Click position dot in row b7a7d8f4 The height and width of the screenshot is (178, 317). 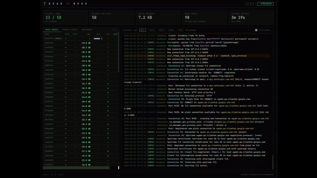pos(108,88)
